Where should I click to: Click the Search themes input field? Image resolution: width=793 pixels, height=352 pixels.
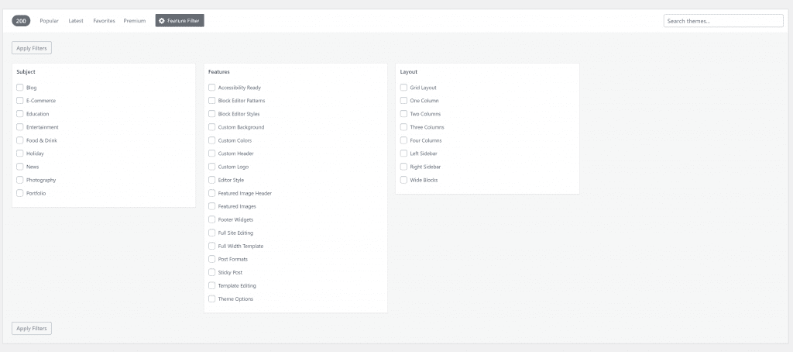click(x=723, y=21)
